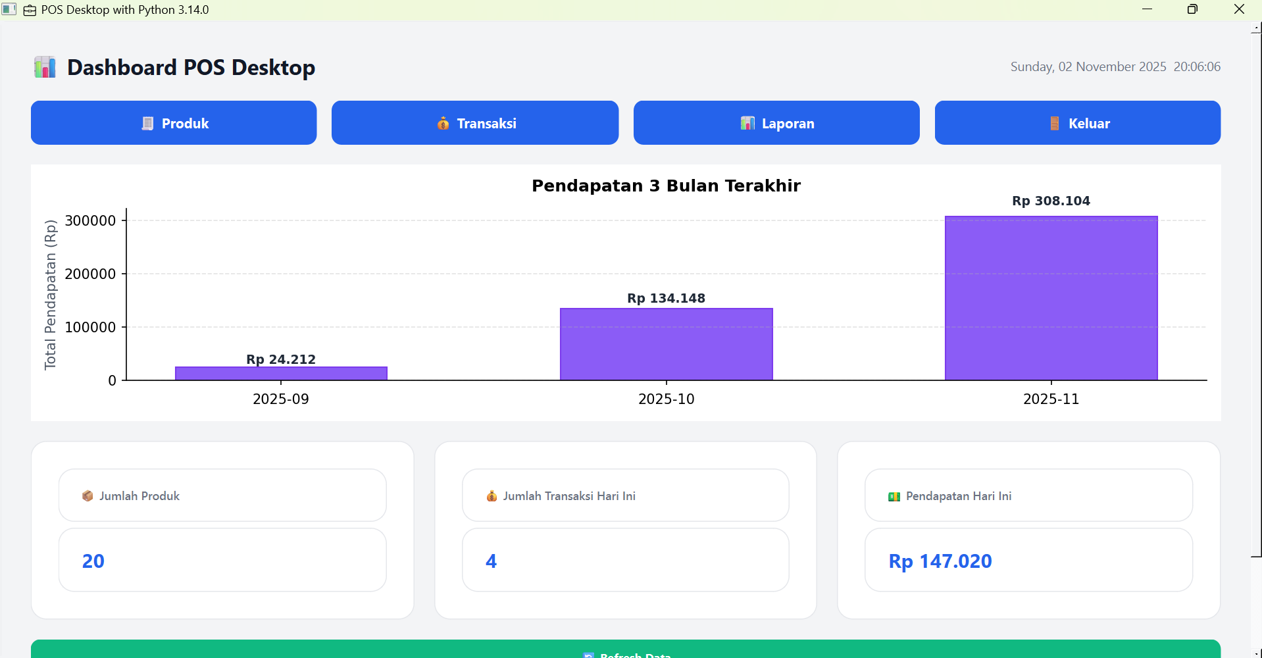
Task: Click the cash icon beside Pendapatan Hari Ini
Action: [894, 496]
